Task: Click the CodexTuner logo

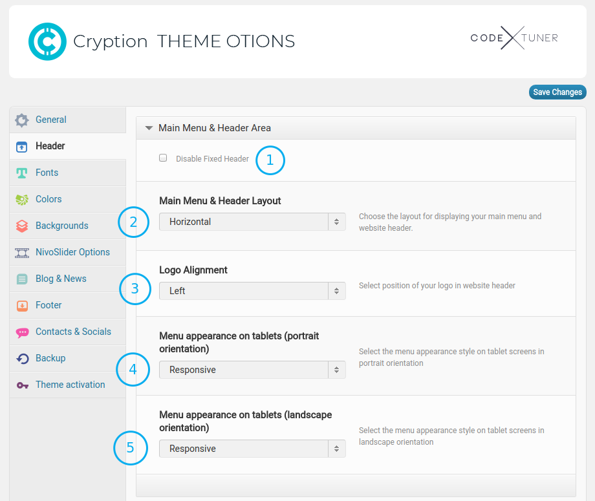Action: coord(514,39)
